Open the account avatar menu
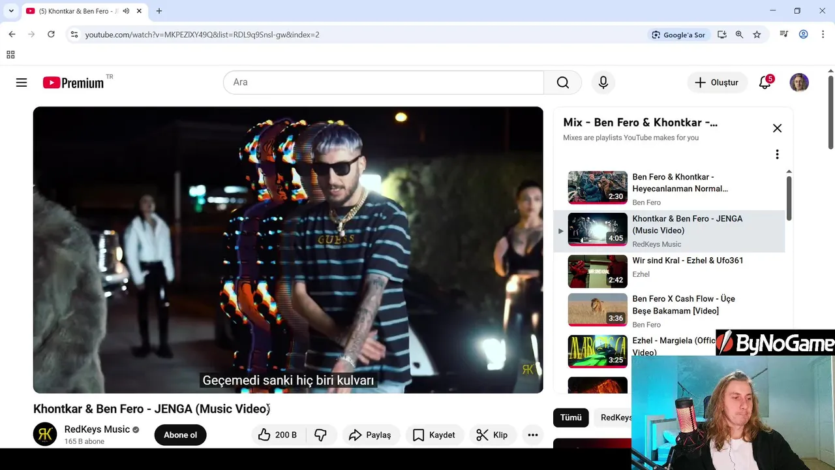The height and width of the screenshot is (470, 835). tap(799, 82)
